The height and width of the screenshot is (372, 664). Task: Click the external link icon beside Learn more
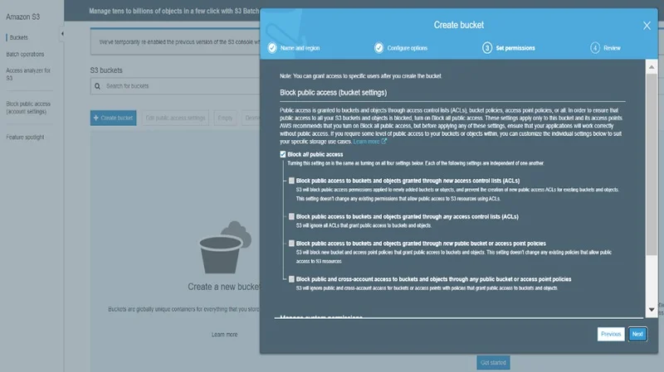point(383,141)
